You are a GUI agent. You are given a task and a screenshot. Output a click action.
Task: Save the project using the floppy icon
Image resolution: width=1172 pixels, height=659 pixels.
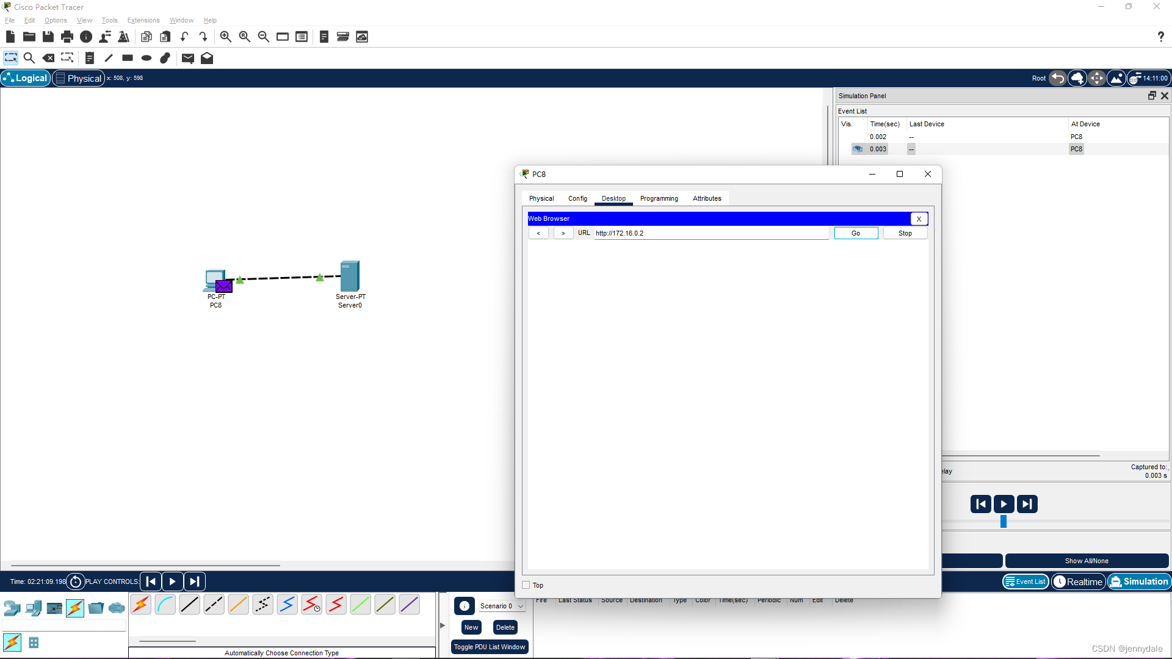[x=48, y=37]
